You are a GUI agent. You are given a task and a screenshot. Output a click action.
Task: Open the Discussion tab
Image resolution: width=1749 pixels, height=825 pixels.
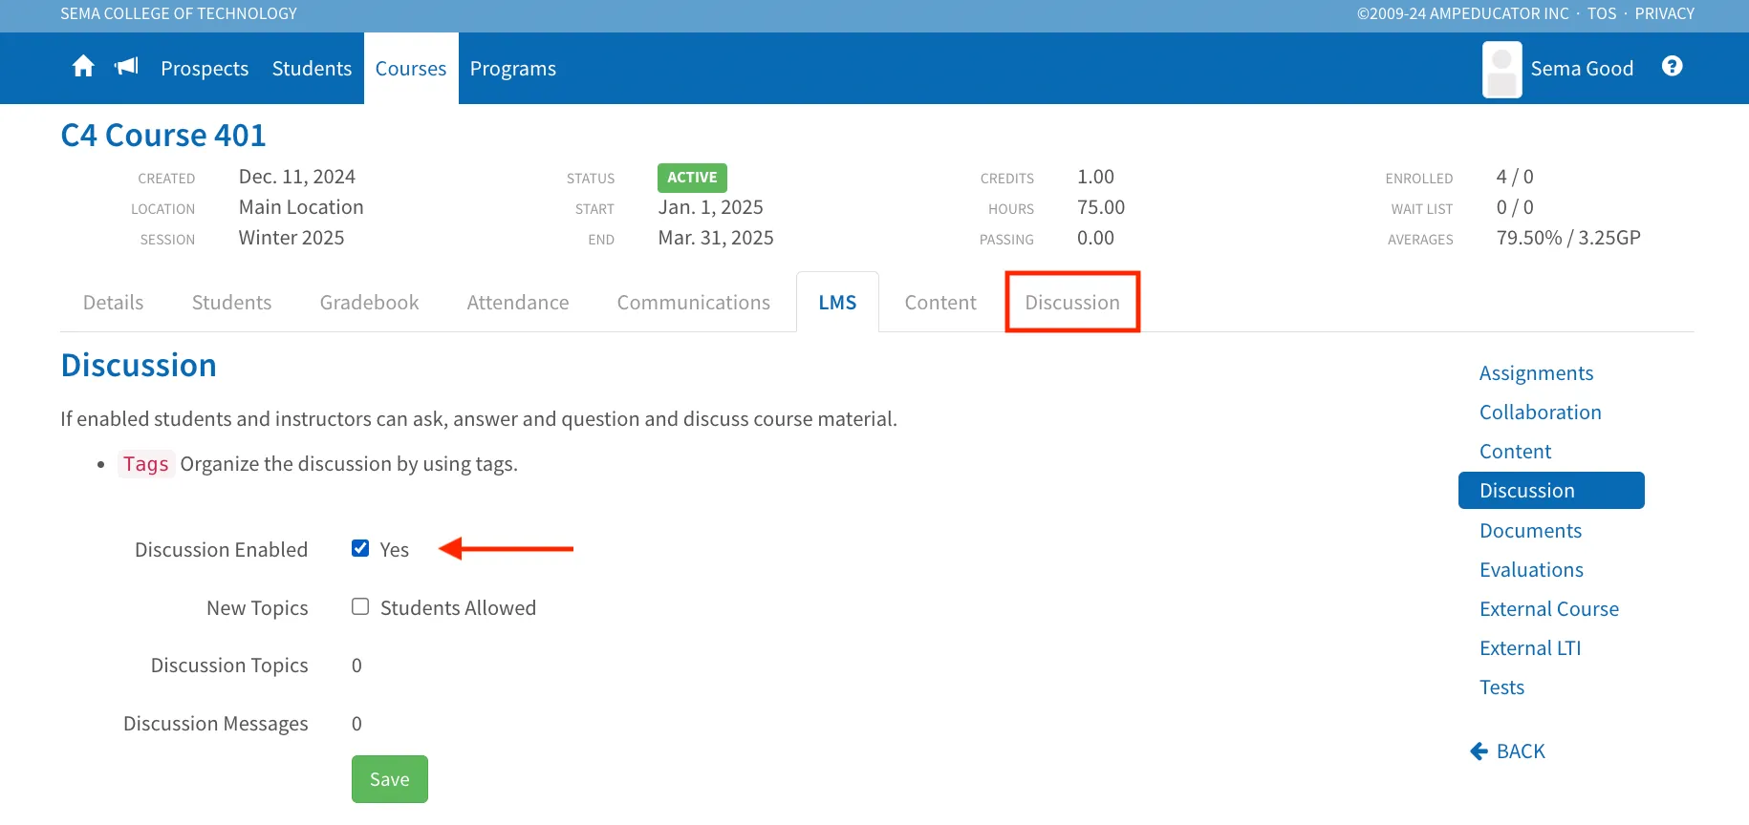coord(1072,303)
